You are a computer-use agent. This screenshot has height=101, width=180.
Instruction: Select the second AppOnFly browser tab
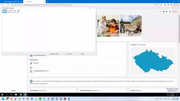pyautogui.click(x=34, y=2)
